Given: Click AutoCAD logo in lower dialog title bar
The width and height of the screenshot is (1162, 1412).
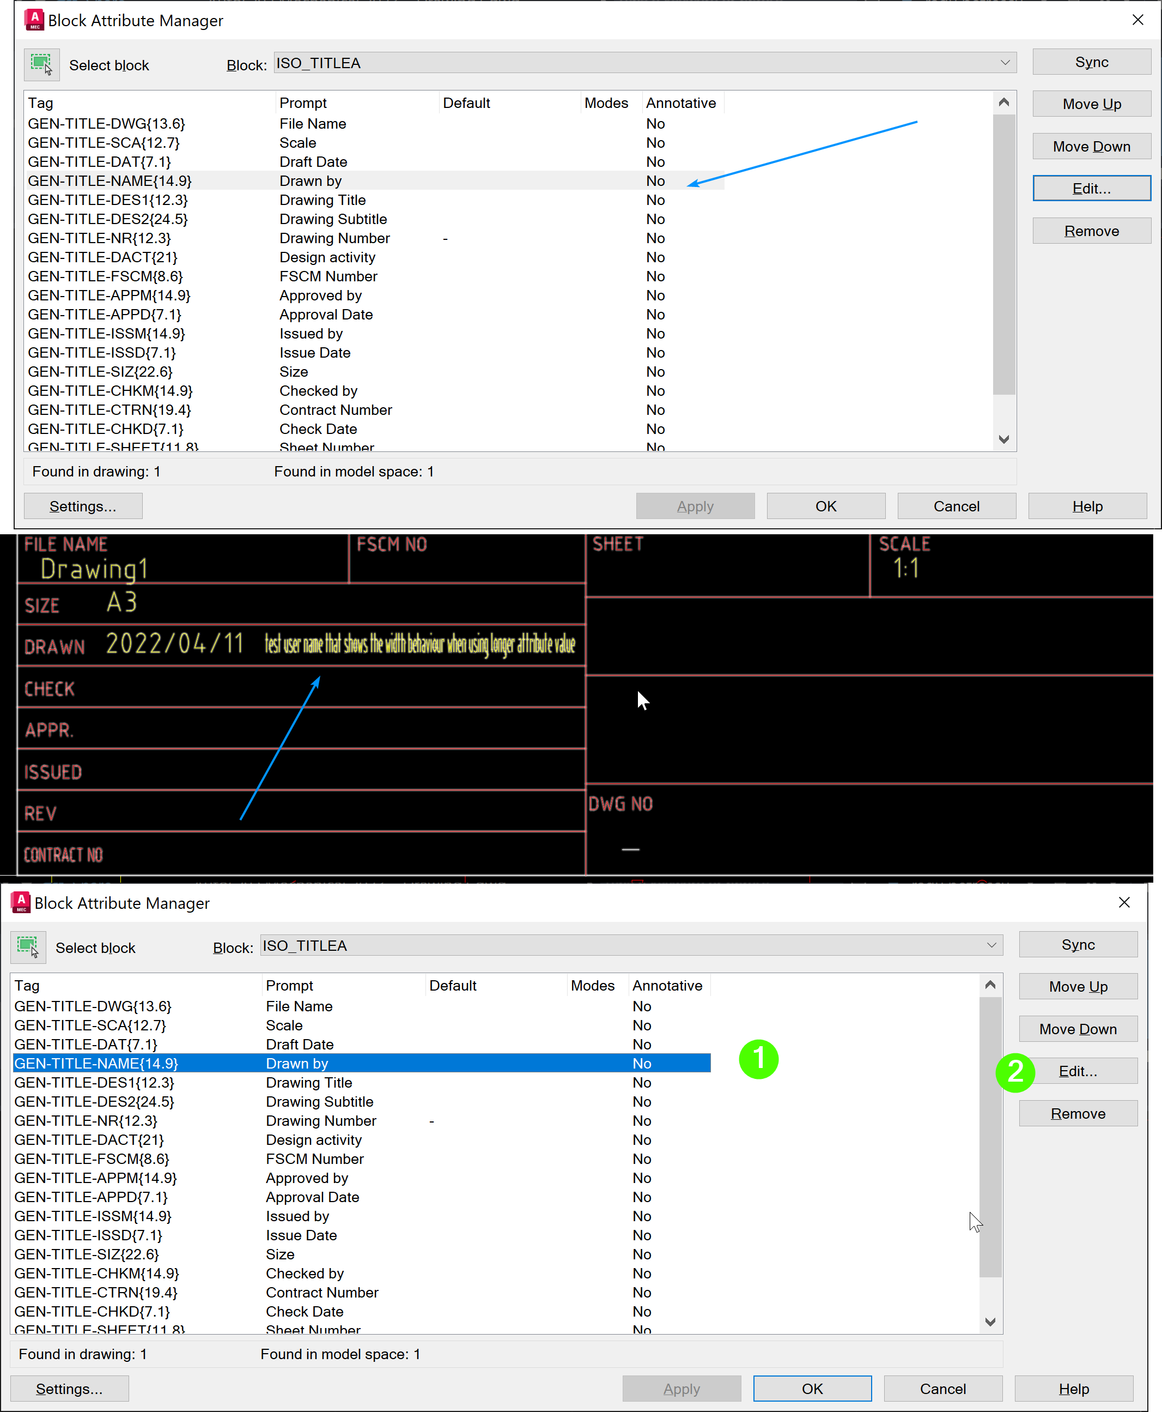Looking at the screenshot, I should (21, 902).
